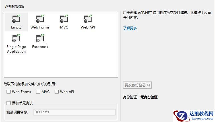Click the 测试项目名称 label text
Screen dimensions: 215x122
[17, 112]
